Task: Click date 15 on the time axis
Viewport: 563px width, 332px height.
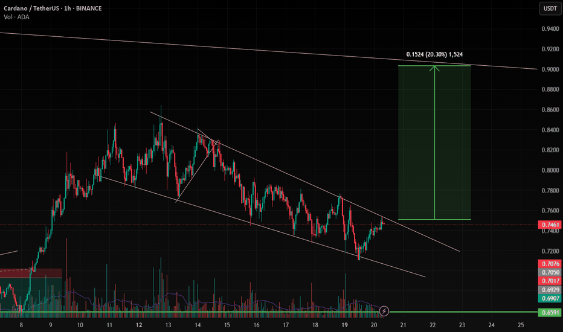Action: 227,325
